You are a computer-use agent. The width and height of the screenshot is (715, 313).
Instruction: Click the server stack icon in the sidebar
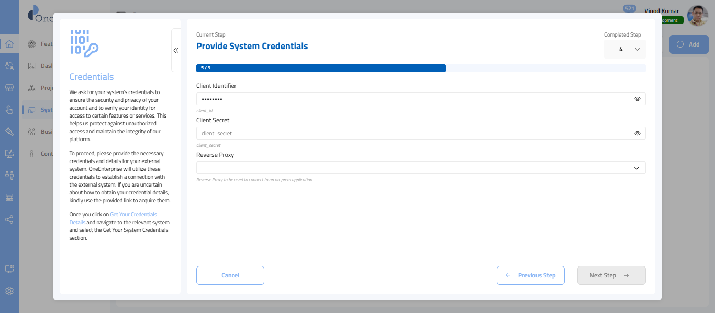tap(9, 197)
